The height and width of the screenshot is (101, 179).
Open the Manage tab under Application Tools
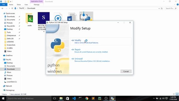[x=37, y=4]
